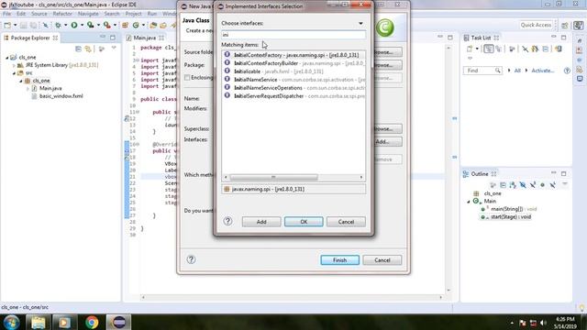This screenshot has height=330, width=587.
Task: Open the Refactor menu
Action: [62, 14]
